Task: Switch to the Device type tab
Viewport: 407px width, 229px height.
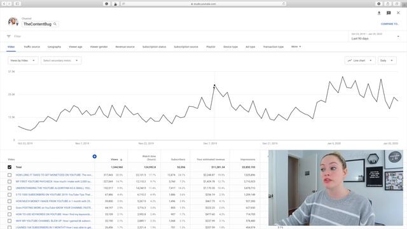Action: click(230, 46)
